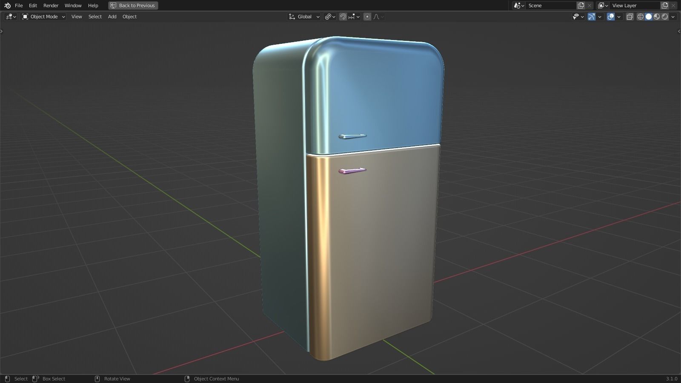Open the Edit menu

(x=33, y=6)
